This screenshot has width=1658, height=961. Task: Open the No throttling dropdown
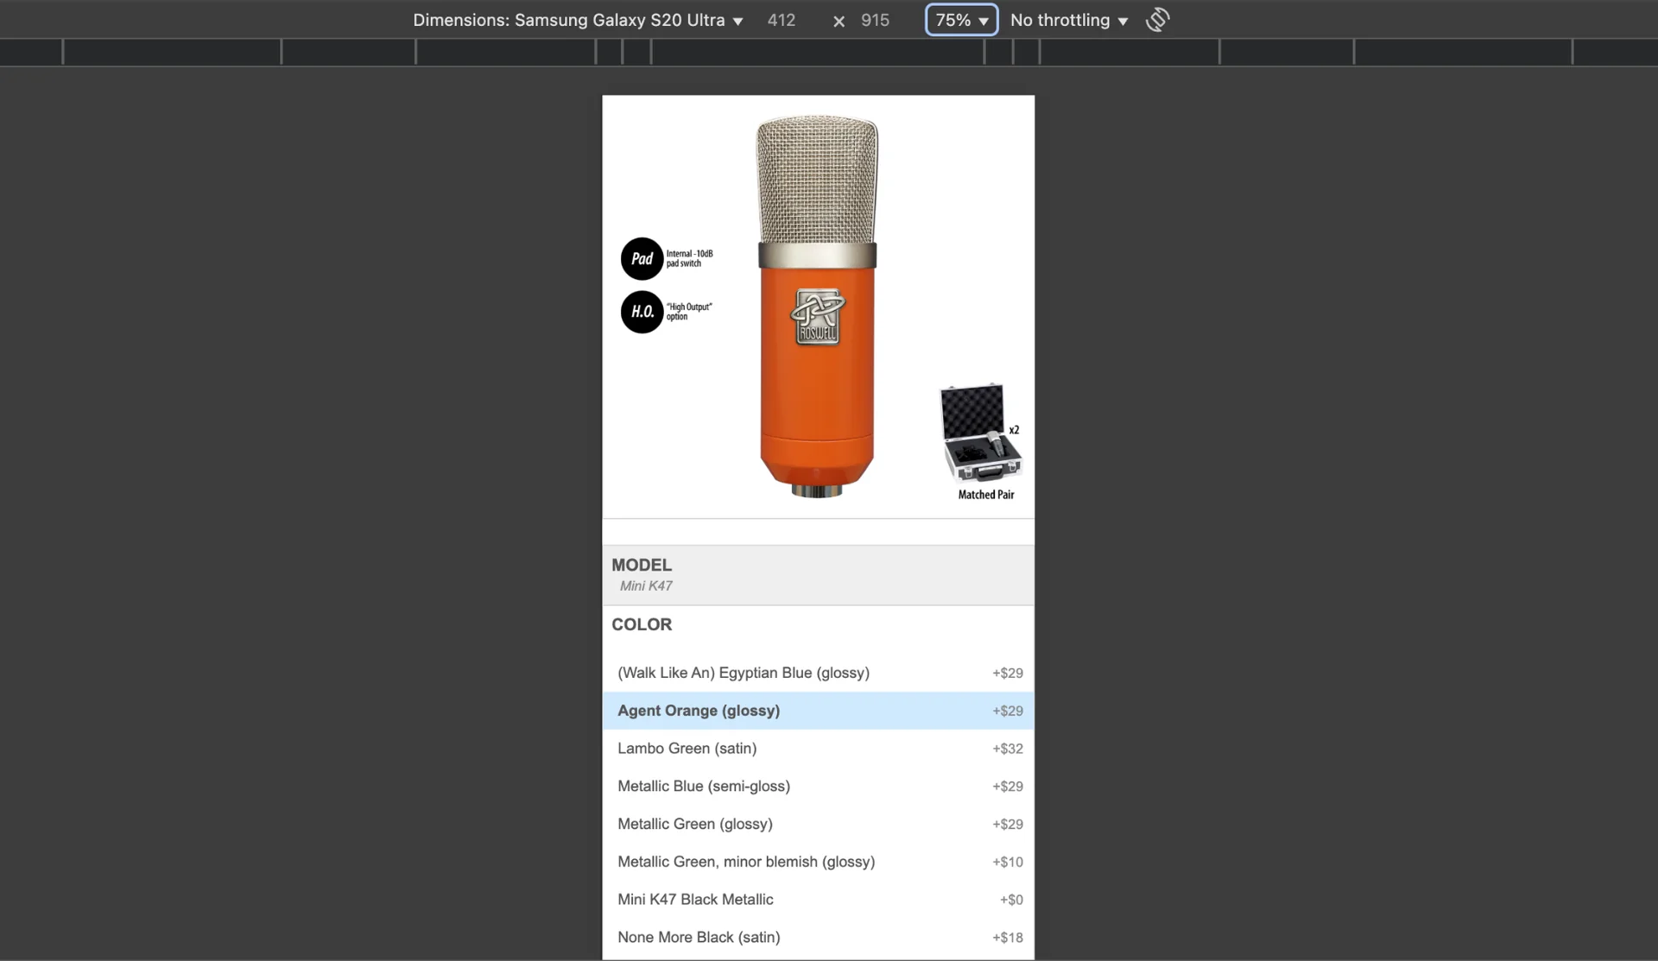click(x=1069, y=20)
